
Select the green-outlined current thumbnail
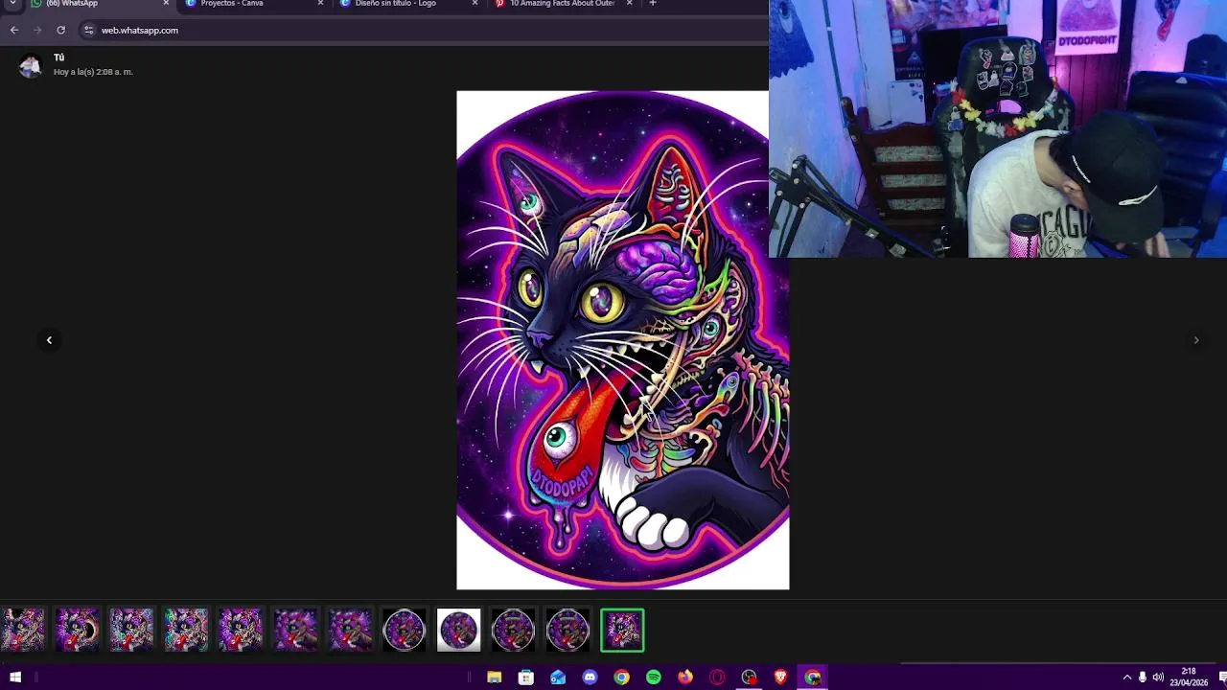click(622, 631)
